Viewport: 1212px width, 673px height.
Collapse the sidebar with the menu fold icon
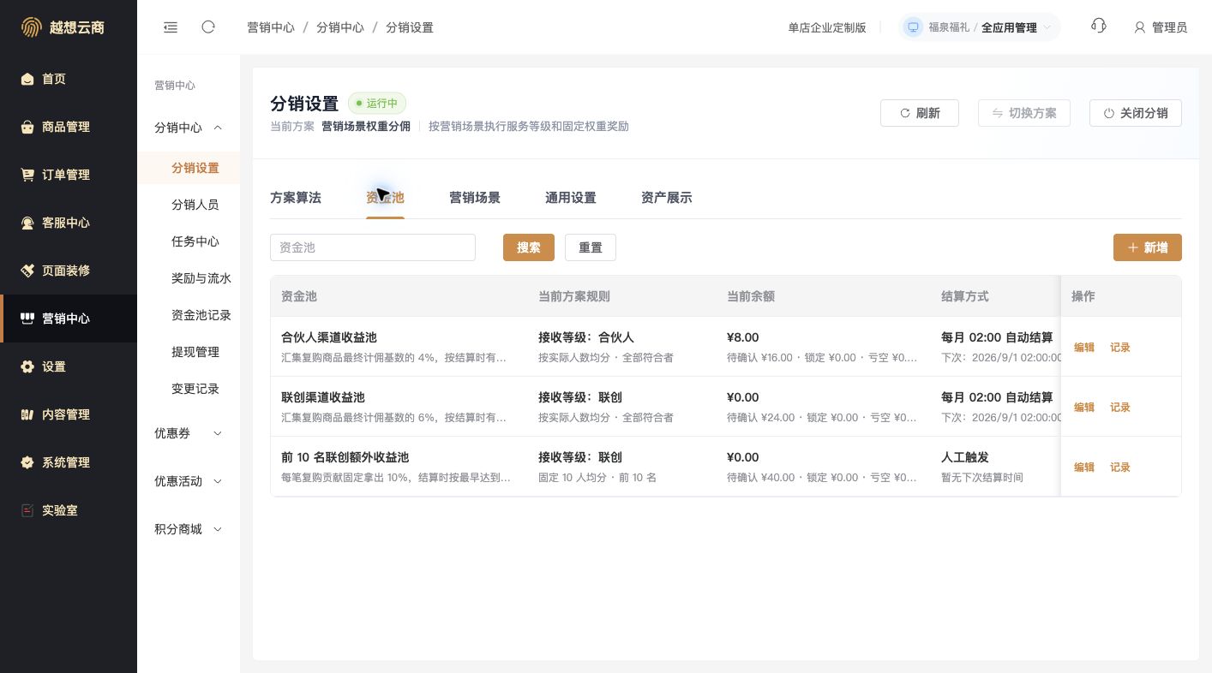click(x=171, y=27)
